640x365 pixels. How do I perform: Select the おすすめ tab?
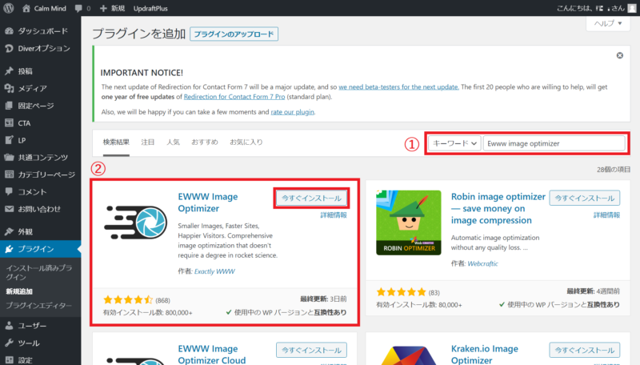(205, 142)
